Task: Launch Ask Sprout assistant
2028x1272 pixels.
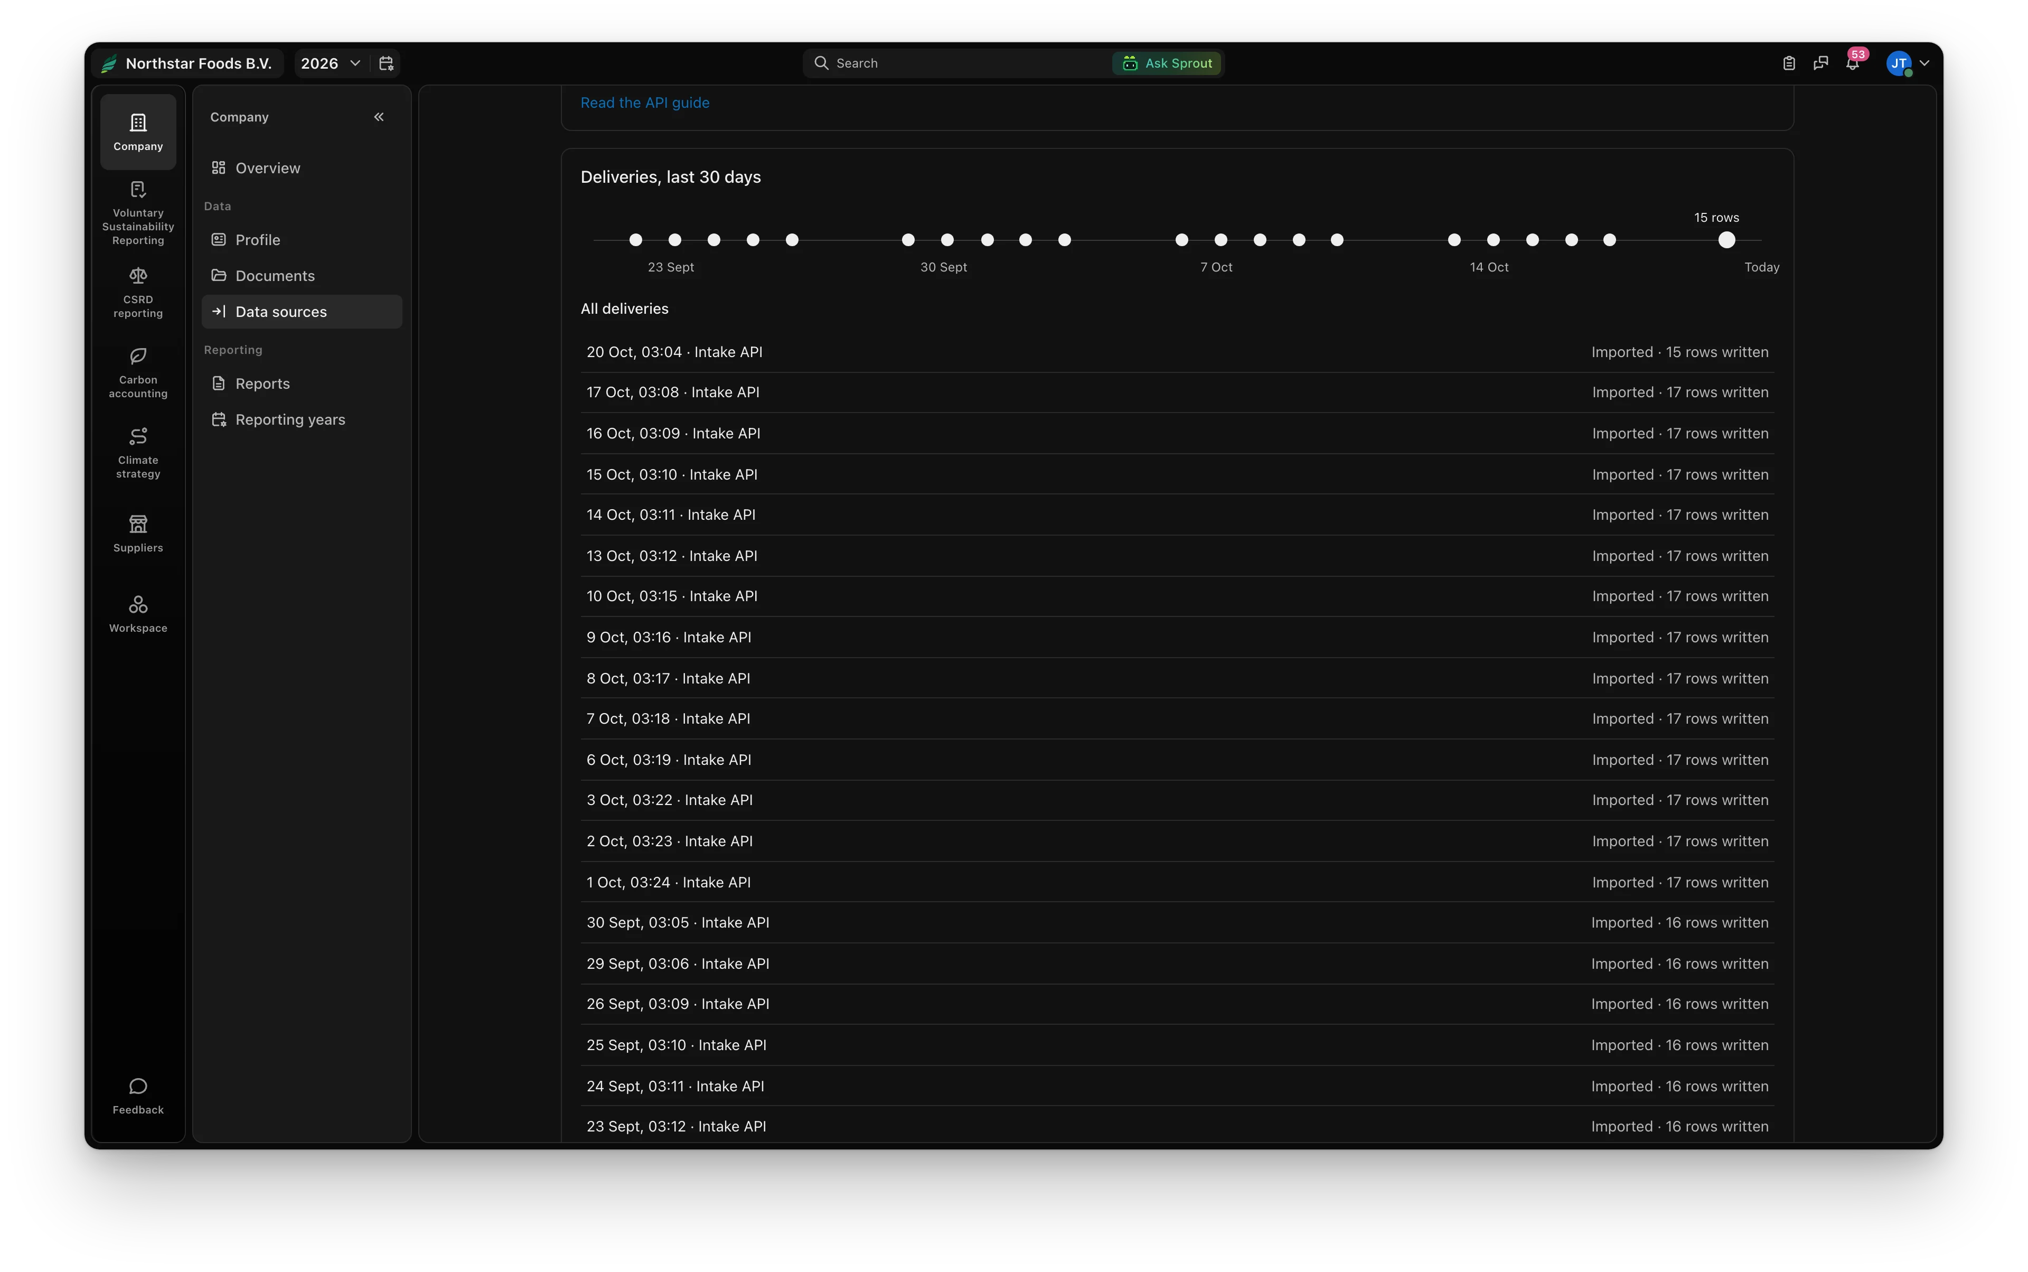Action: 1168,63
